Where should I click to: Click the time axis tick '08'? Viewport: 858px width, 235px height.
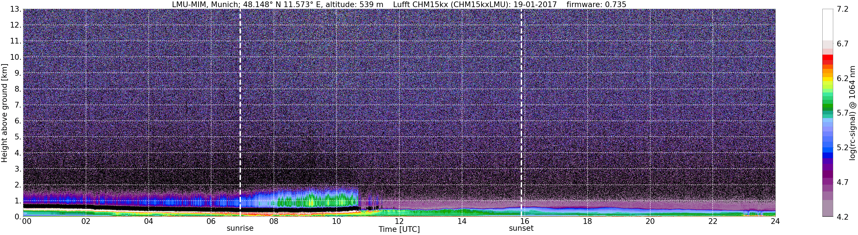pyautogui.click(x=274, y=221)
